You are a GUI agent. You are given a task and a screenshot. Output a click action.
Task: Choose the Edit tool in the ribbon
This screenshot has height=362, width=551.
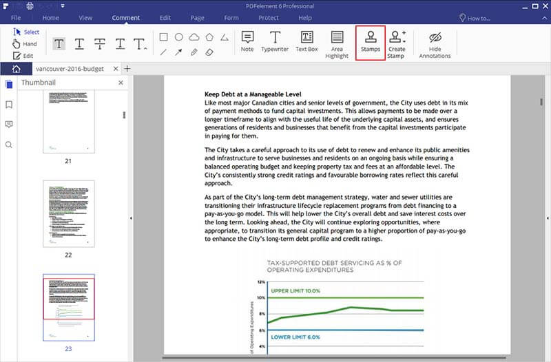23,56
